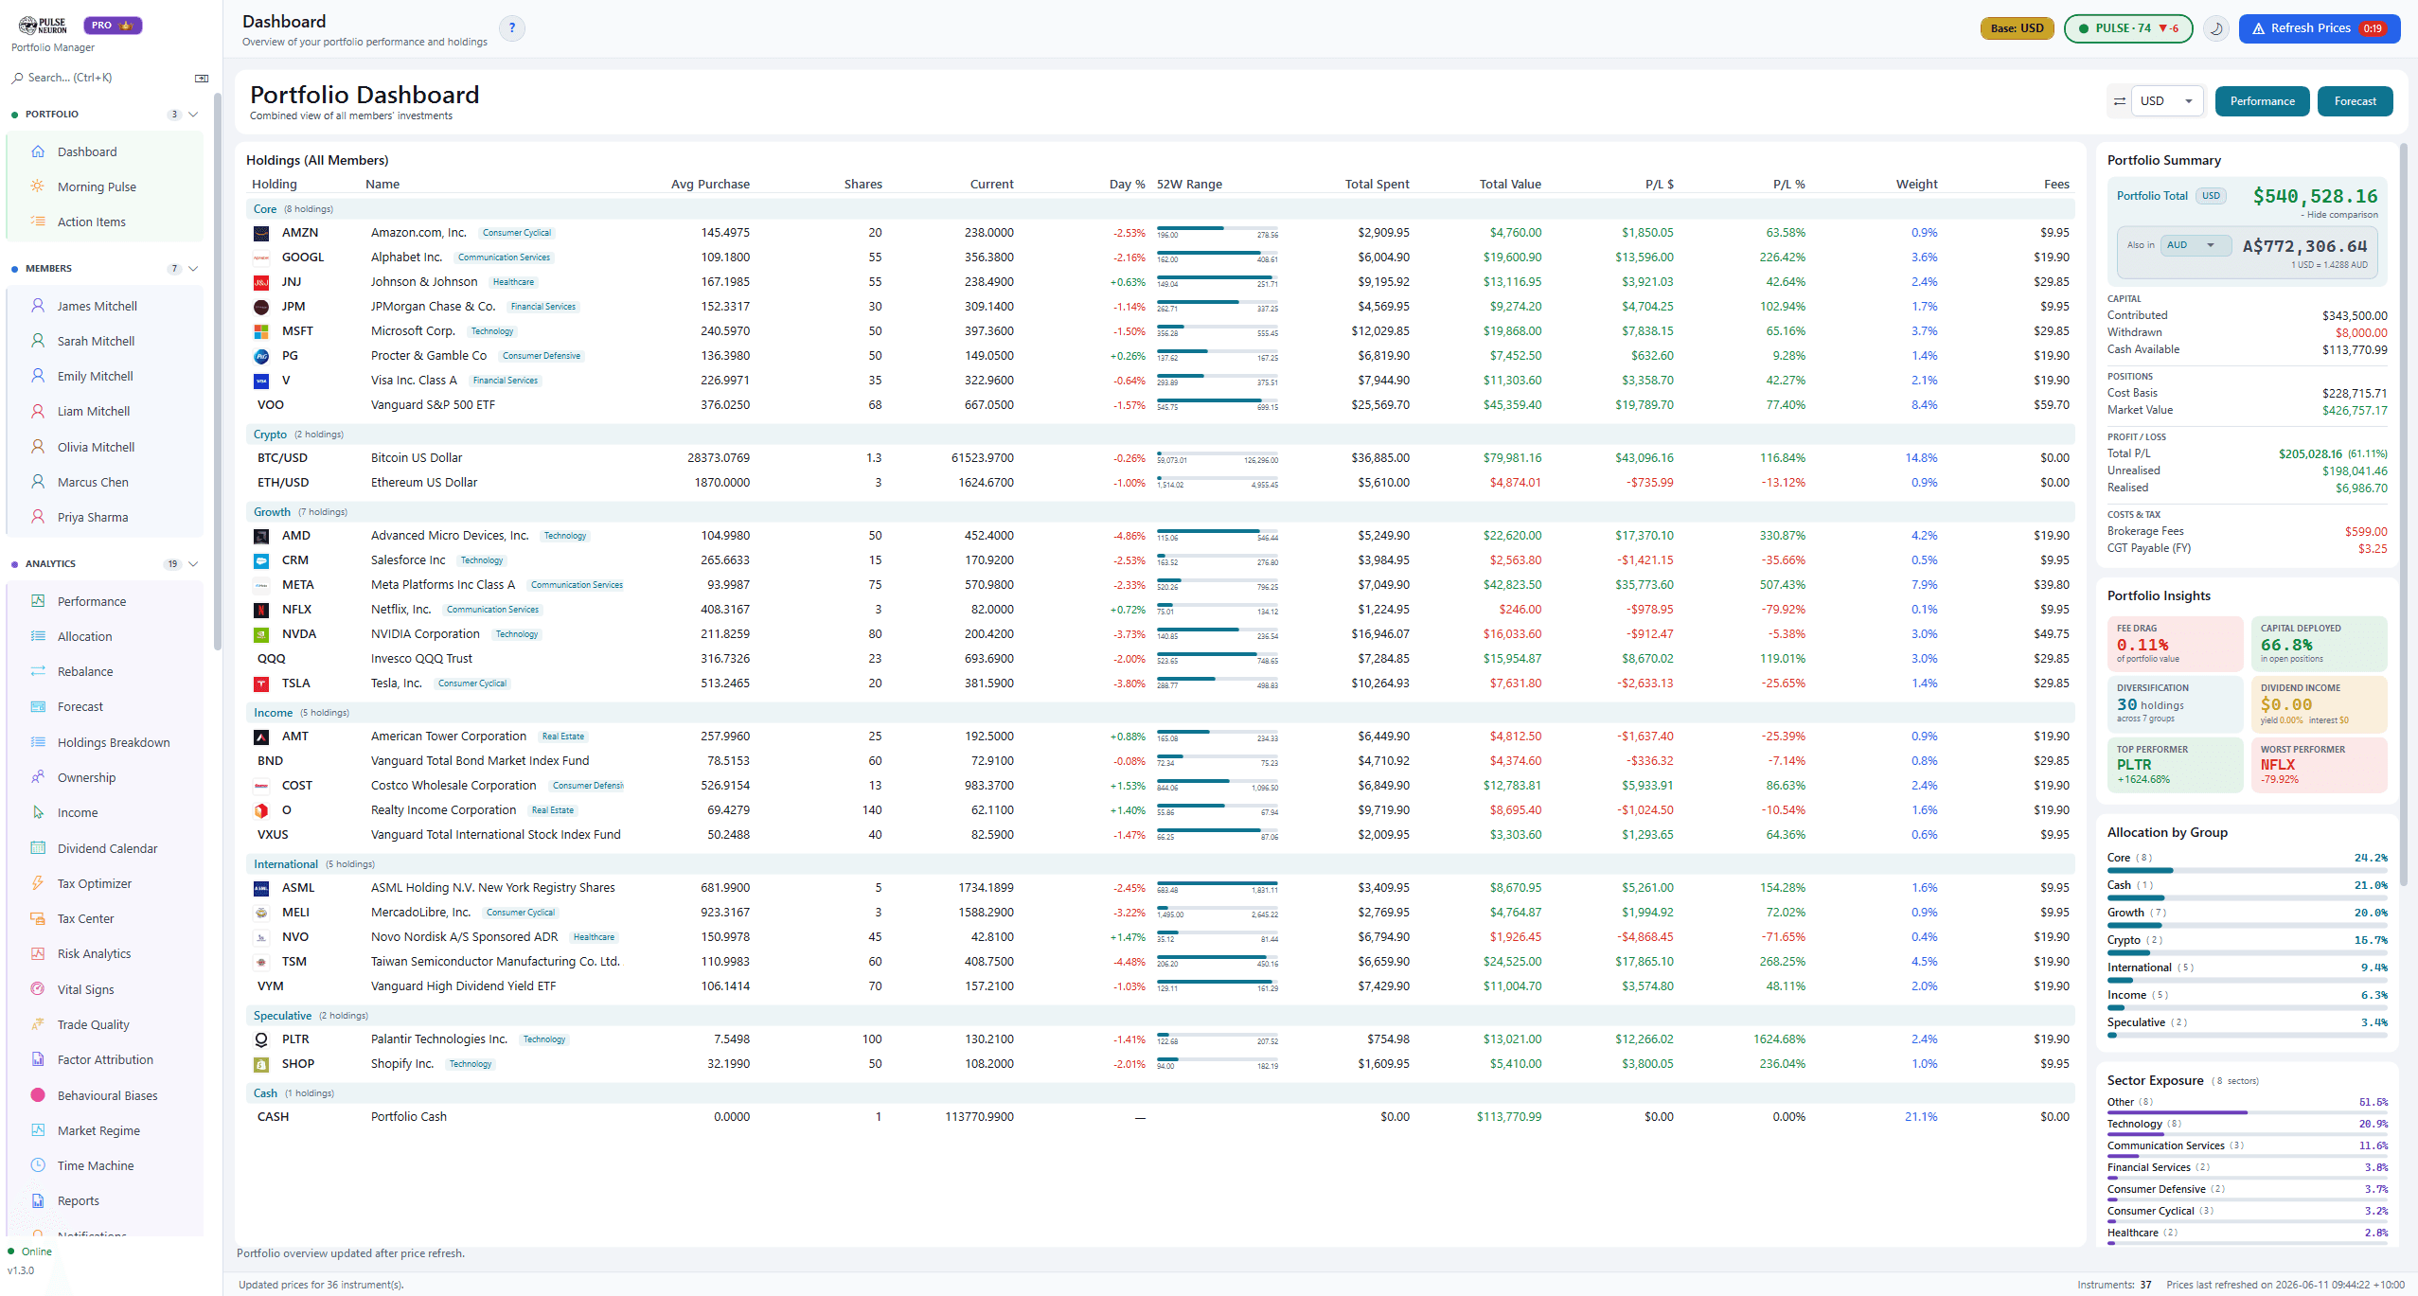Screen dimensions: 2418x1296
Task: Open the USD currency dropdown
Action: [2167, 101]
